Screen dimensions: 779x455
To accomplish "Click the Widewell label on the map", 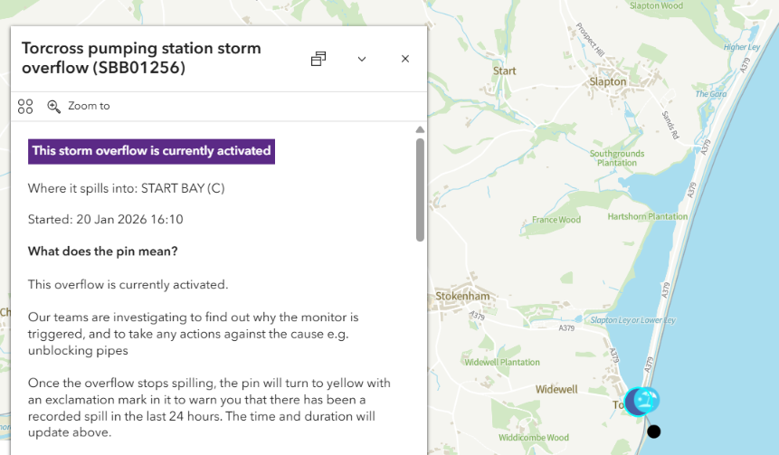I will tap(556, 389).
